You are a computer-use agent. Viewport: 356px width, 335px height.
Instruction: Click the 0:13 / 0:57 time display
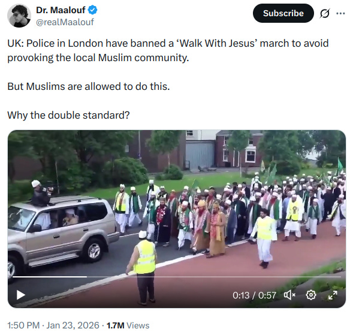[254, 295]
